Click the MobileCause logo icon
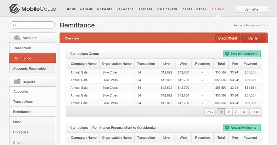The width and height of the screenshot is (277, 145). tap(14, 9)
